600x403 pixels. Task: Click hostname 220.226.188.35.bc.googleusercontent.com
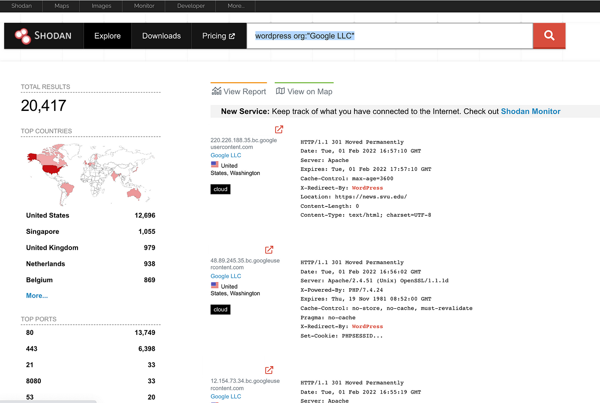[243, 143]
